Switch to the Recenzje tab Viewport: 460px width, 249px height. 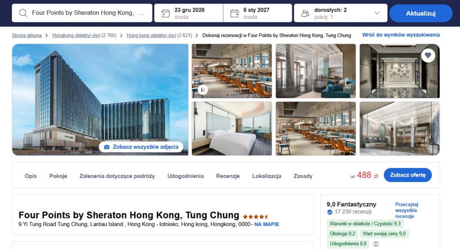(228, 176)
